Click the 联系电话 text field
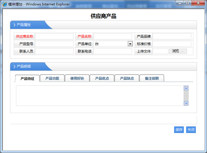Screen dimensions: 207x153 [113, 51]
